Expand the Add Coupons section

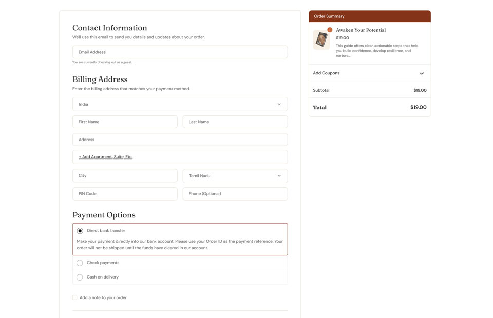[369, 73]
